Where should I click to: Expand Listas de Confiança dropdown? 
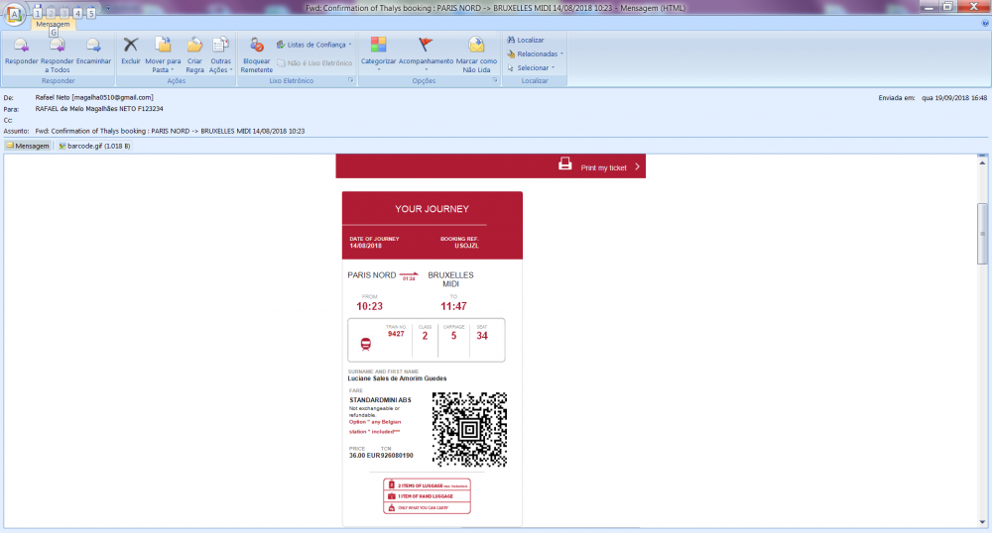pyautogui.click(x=311, y=45)
